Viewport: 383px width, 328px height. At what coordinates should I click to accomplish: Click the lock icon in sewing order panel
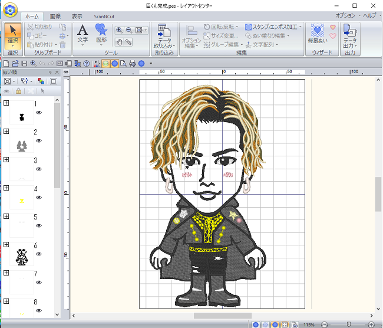19,91
